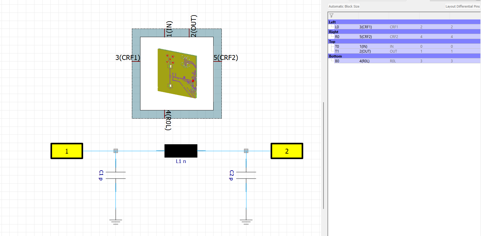Select the B0 pin row
Screen dimensions: 481x236
click(404, 61)
